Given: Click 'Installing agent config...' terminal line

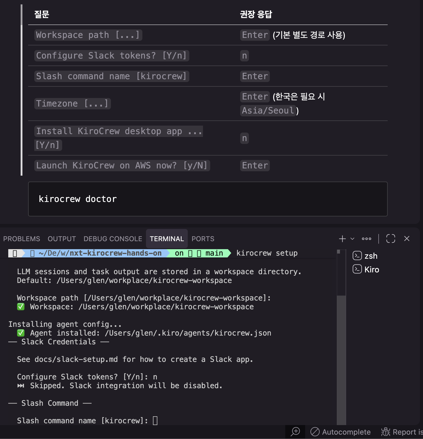Looking at the screenshot, I should (x=65, y=324).
